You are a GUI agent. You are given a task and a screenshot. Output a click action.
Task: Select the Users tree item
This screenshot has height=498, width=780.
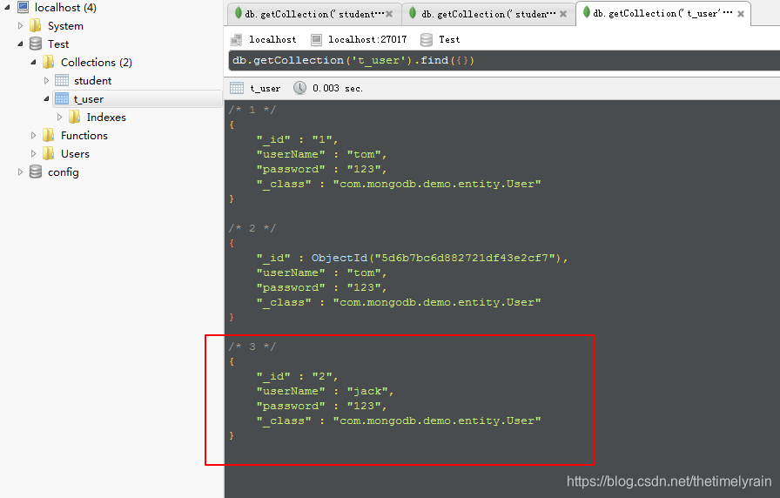pyautogui.click(x=75, y=154)
